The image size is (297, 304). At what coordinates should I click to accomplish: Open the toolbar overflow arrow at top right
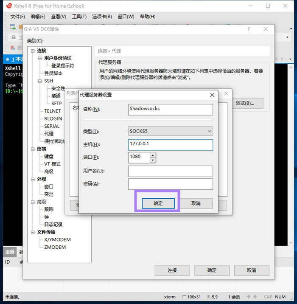[291, 29]
